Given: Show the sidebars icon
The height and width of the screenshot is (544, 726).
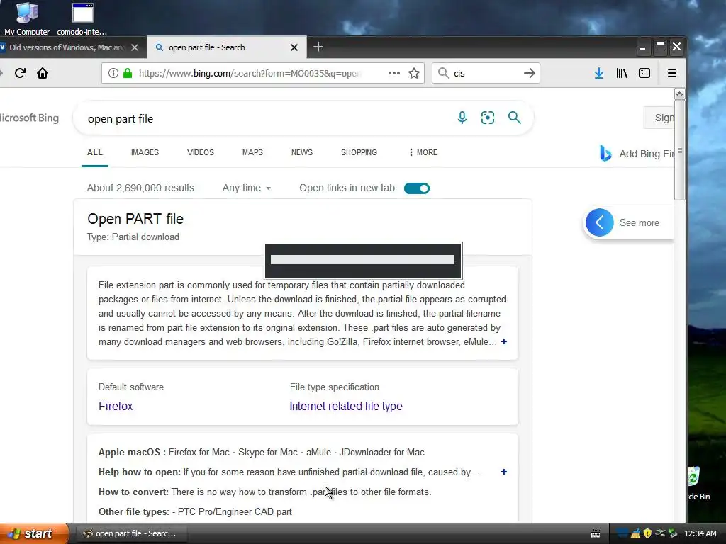Looking at the screenshot, I should coord(644,73).
